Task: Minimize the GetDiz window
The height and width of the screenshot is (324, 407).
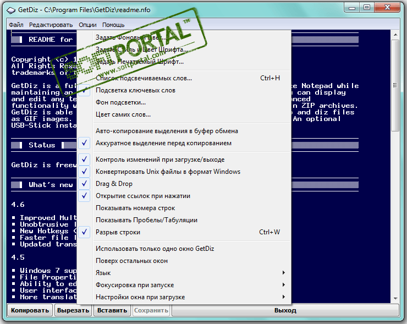Action: (x=352, y=8)
